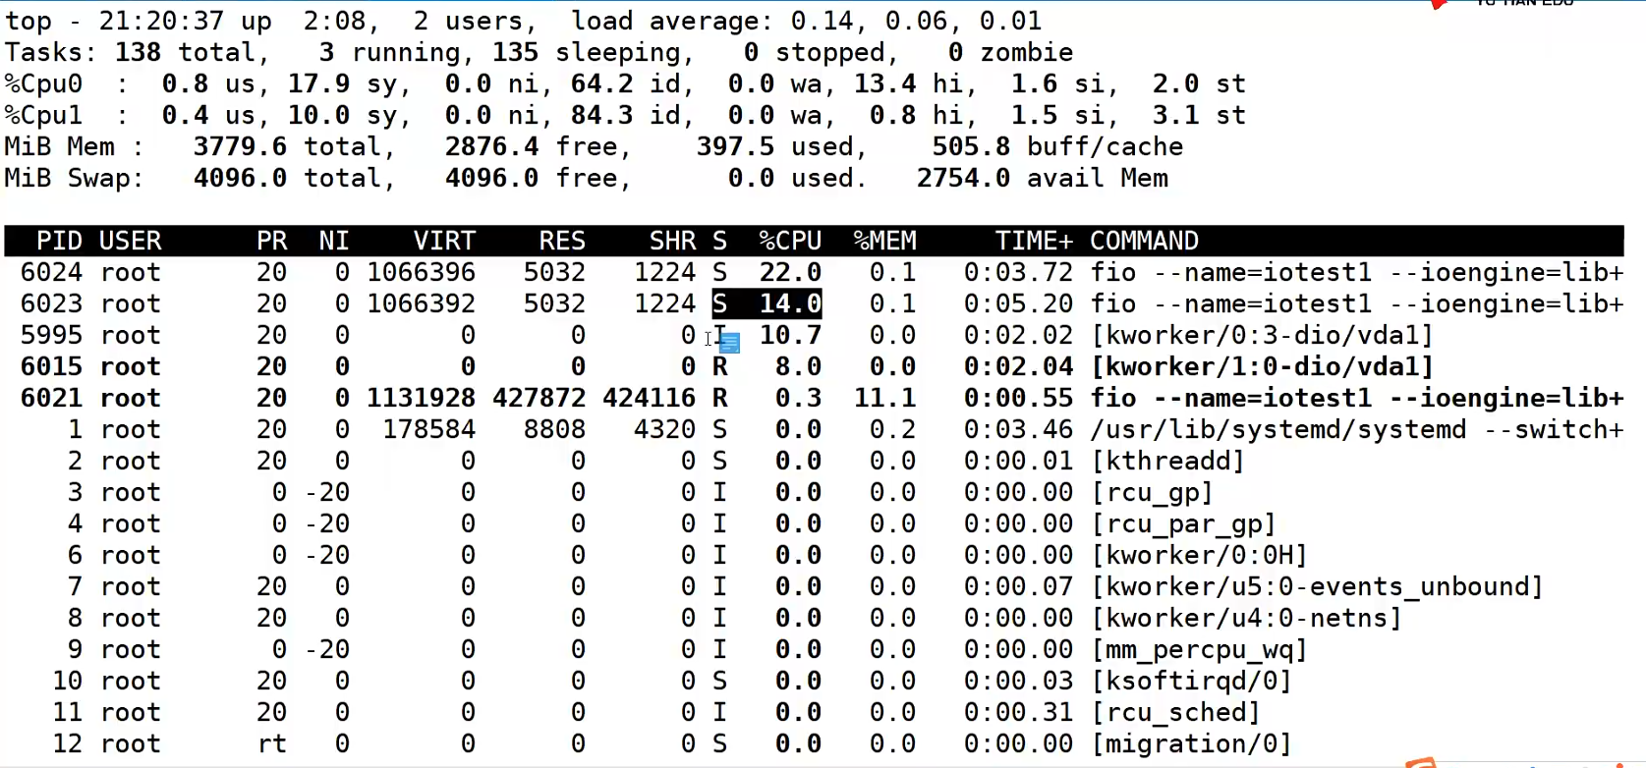
Task: Select PID 6024 in process list
Action: tap(51, 272)
